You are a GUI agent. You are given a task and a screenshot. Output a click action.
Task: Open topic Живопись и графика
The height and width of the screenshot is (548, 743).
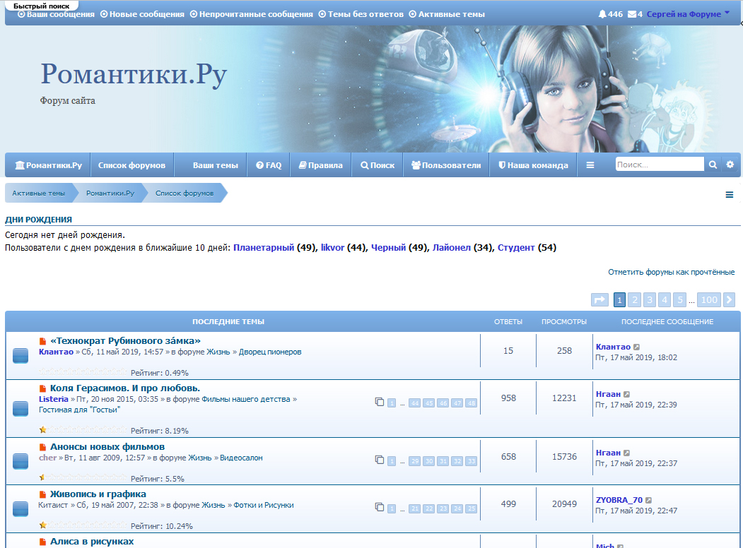point(98,494)
